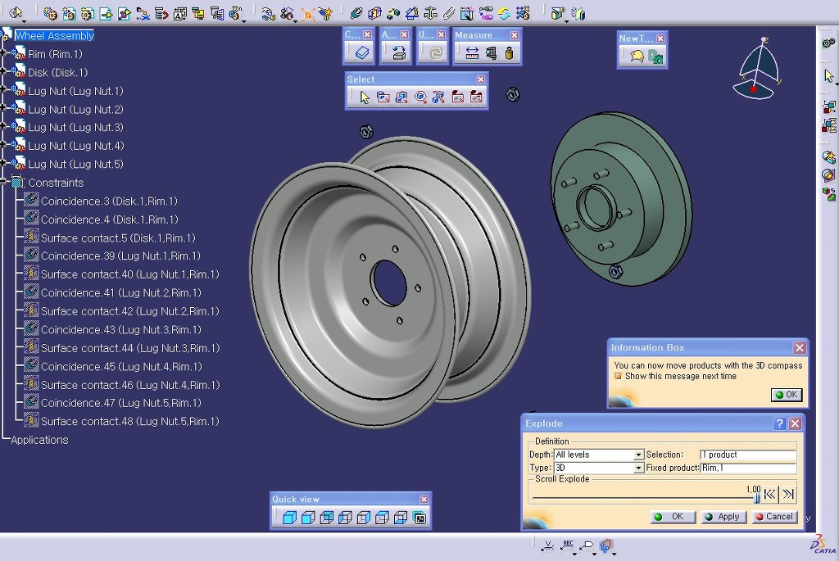Click the Measure Between icon

tap(472, 53)
